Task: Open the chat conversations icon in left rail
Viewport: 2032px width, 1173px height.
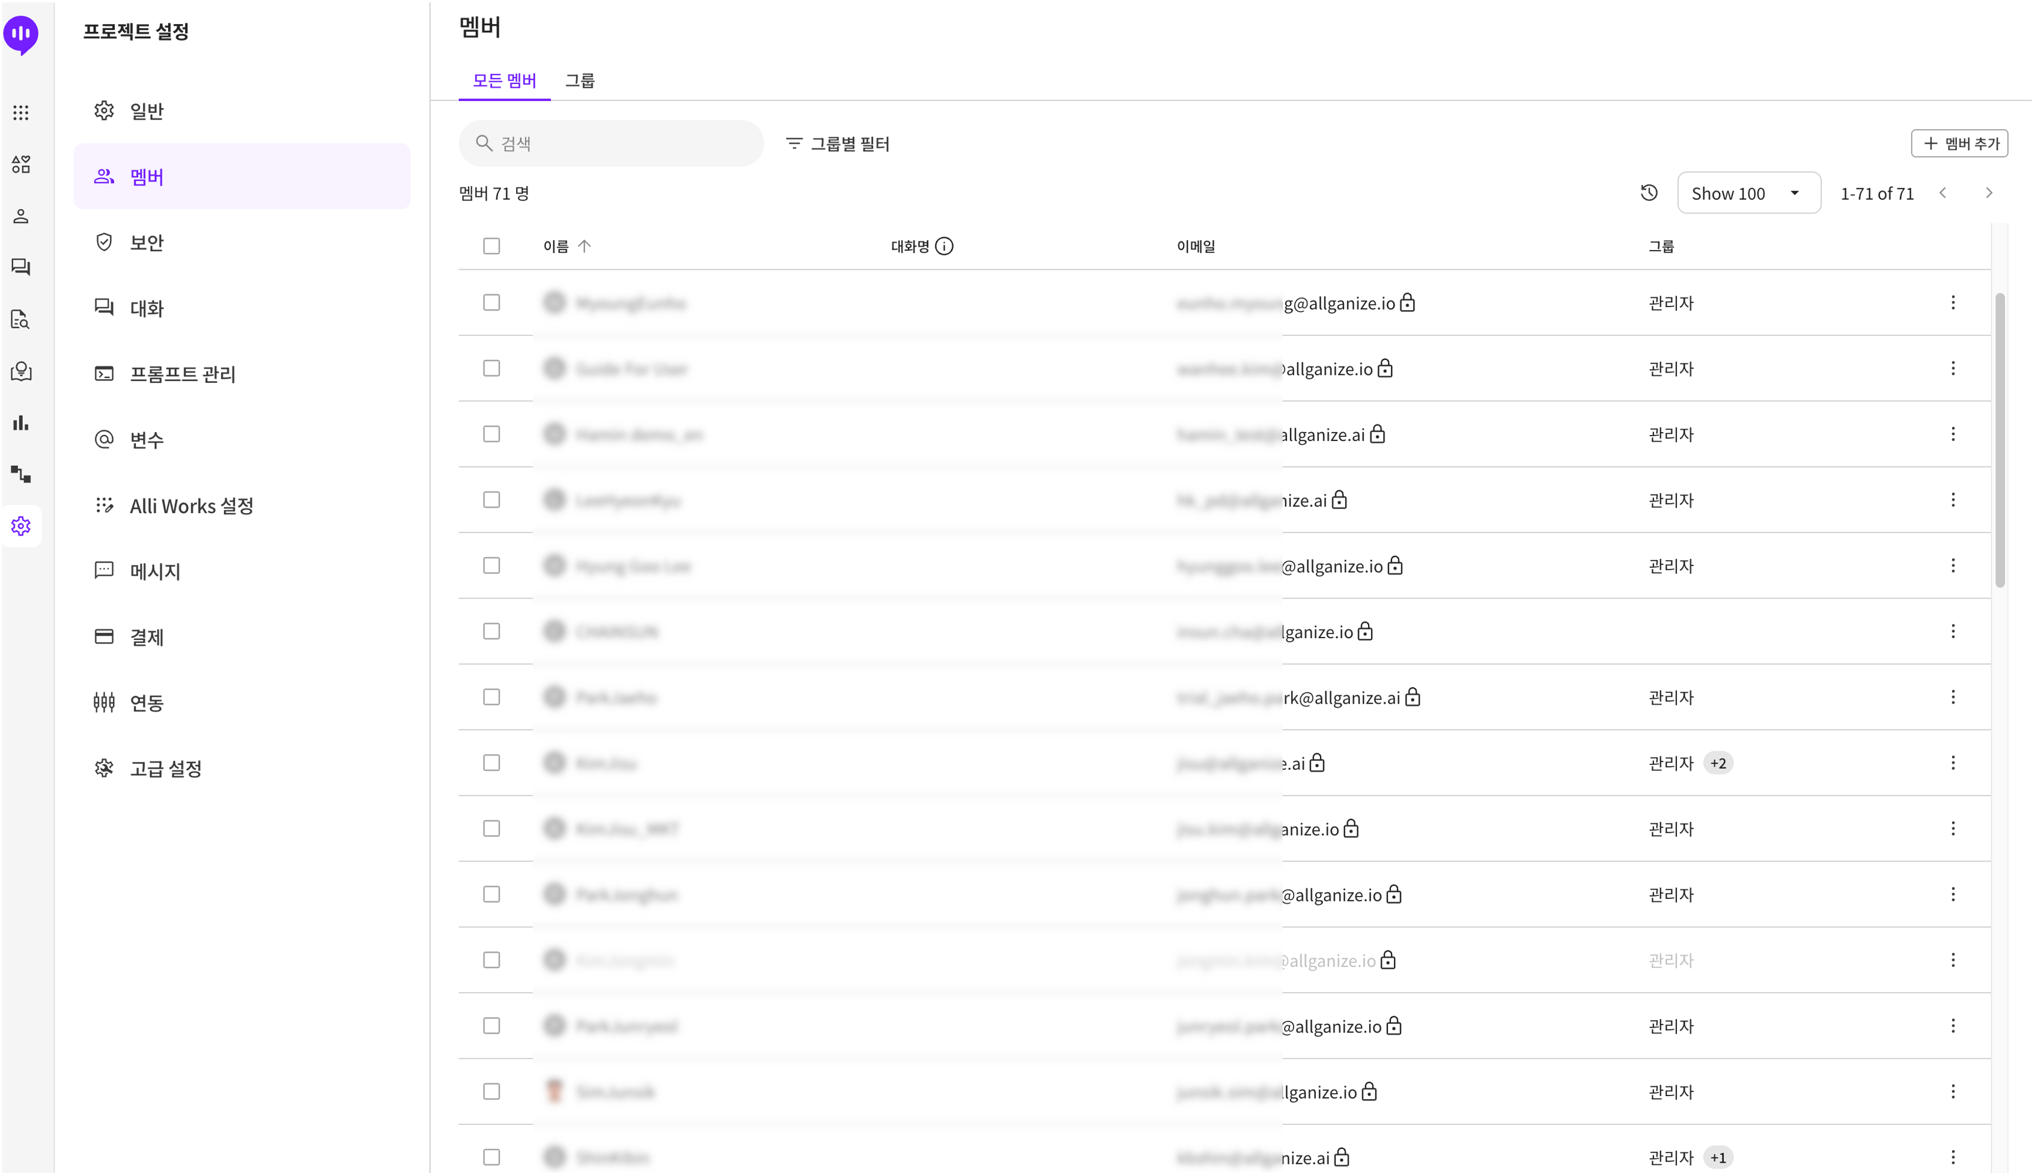Action: (20, 266)
